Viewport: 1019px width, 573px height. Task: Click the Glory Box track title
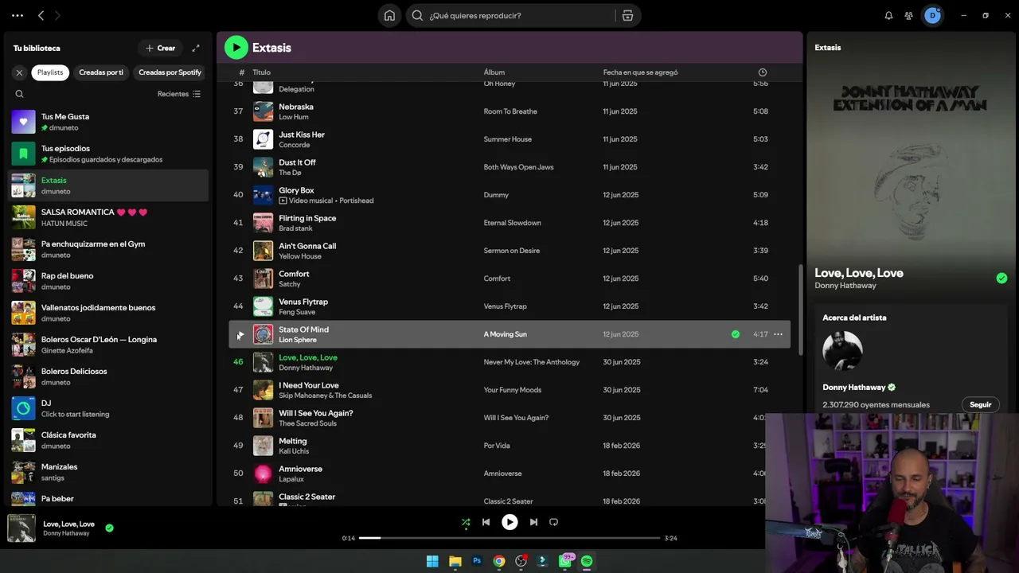[x=296, y=190]
